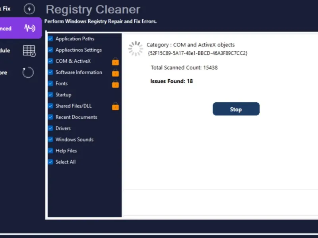Image resolution: width=318 pixels, height=238 pixels.
Task: Stop the registry scan
Action: 236,109
